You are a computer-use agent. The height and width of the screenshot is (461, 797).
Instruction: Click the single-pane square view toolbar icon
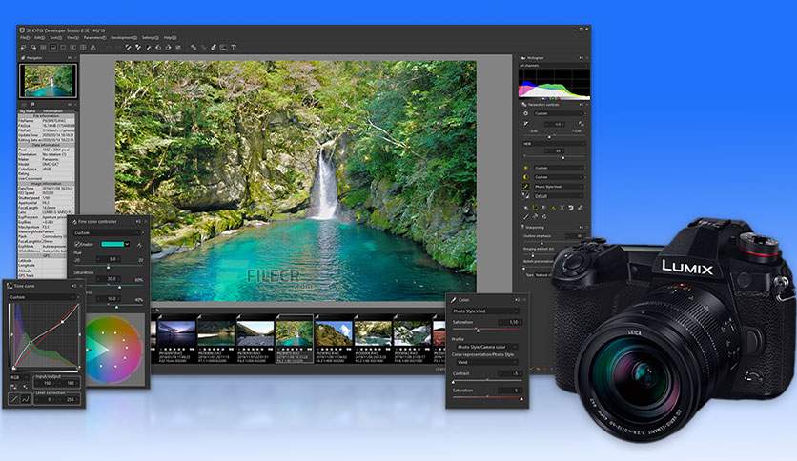click(x=63, y=48)
